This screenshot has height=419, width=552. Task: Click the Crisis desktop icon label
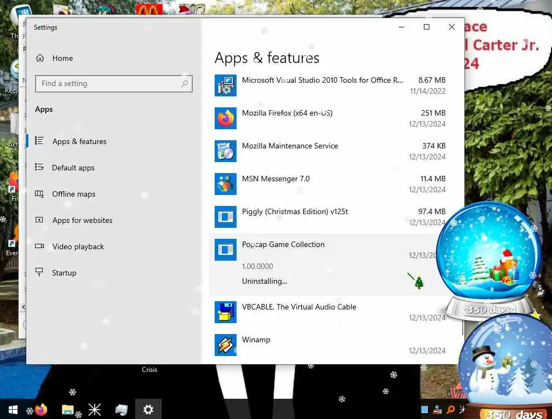pyautogui.click(x=150, y=370)
